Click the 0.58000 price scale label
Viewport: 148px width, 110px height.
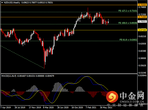pyautogui.click(x=142, y=58)
